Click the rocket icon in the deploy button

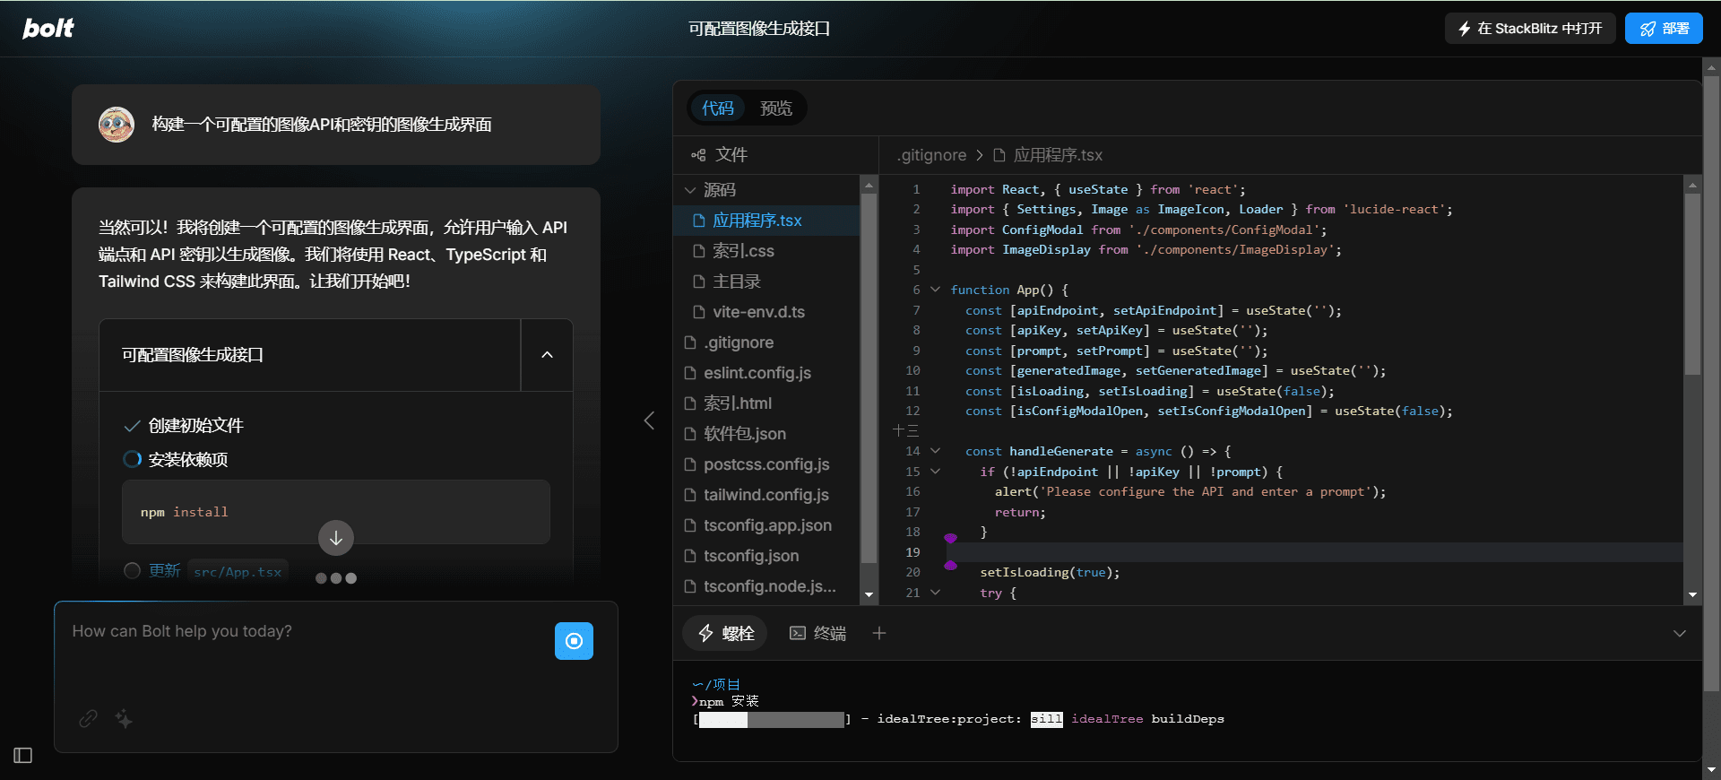point(1647,29)
